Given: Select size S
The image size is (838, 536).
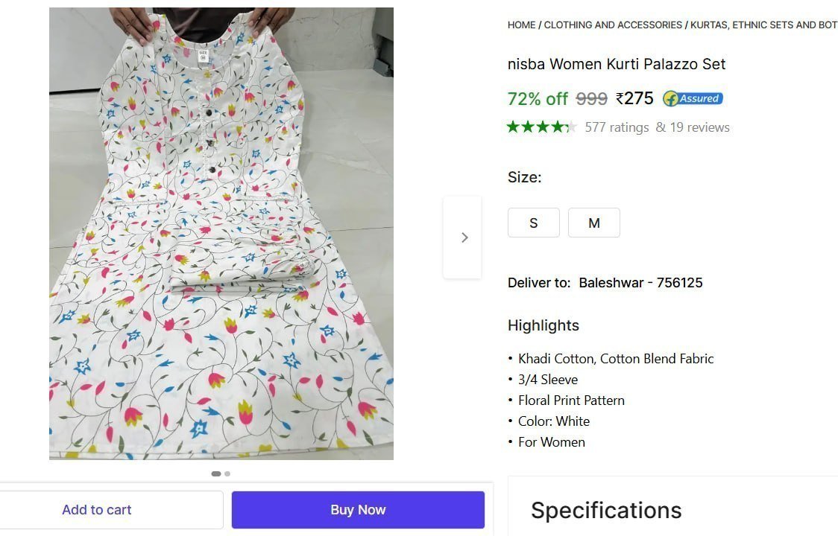Looking at the screenshot, I should 533,223.
